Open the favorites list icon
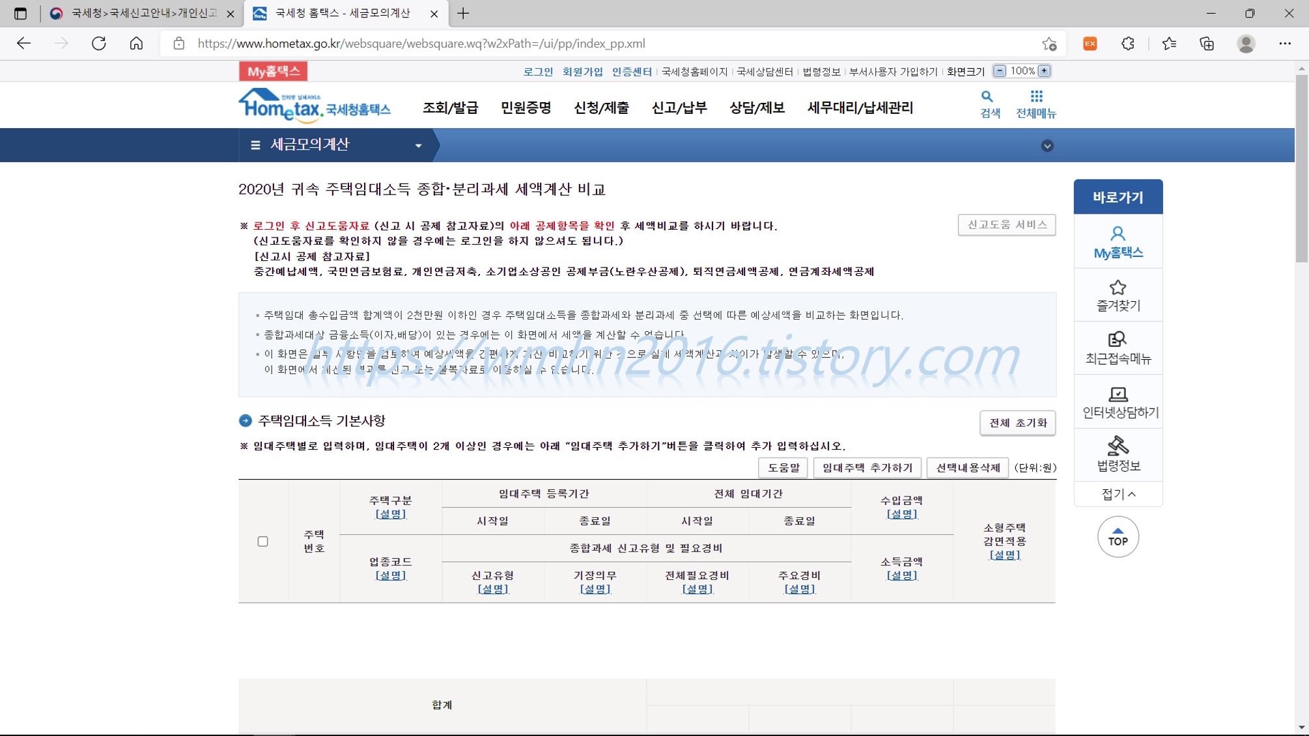 pyautogui.click(x=1169, y=44)
